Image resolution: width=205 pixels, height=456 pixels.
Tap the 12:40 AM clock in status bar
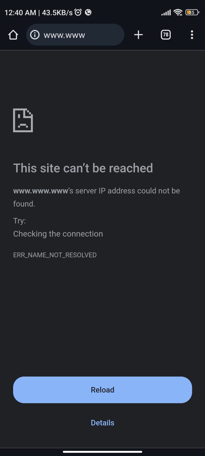[20, 13]
